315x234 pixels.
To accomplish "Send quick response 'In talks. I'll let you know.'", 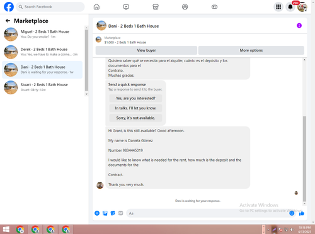I will (x=135, y=108).
